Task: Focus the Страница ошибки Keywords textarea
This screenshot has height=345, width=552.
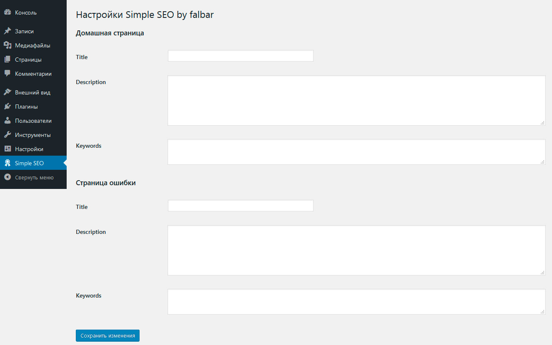Action: 356,302
